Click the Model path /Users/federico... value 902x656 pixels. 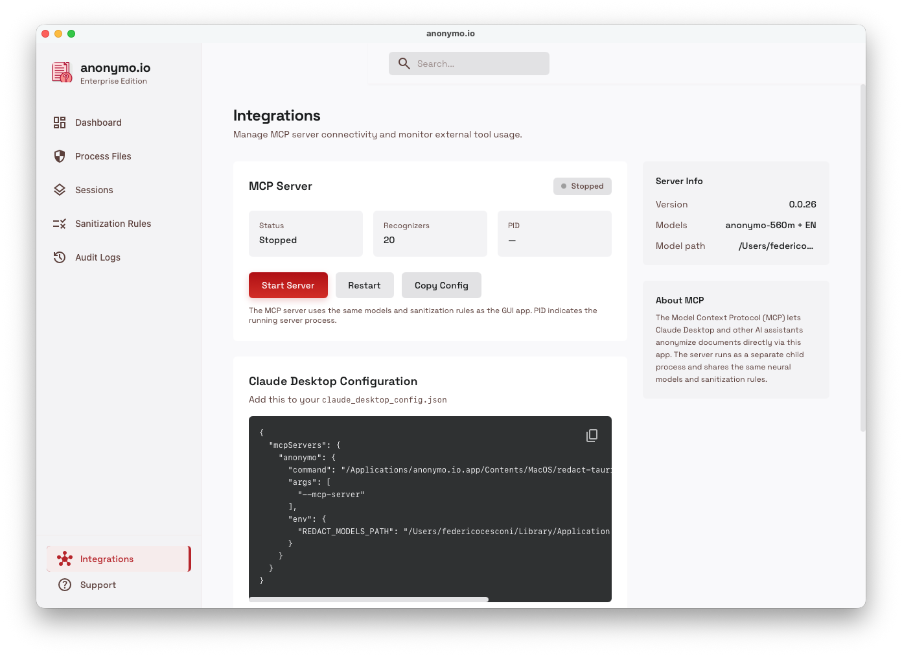click(x=776, y=246)
